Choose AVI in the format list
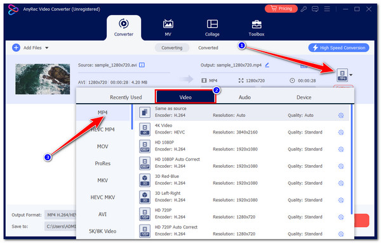Image resolution: width=381 pixels, height=243 pixels. pos(102,214)
